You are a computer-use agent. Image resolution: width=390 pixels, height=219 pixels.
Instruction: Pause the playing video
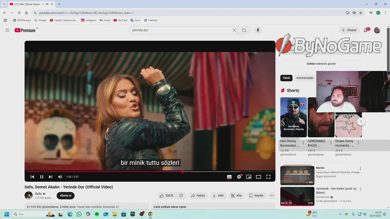42,177
